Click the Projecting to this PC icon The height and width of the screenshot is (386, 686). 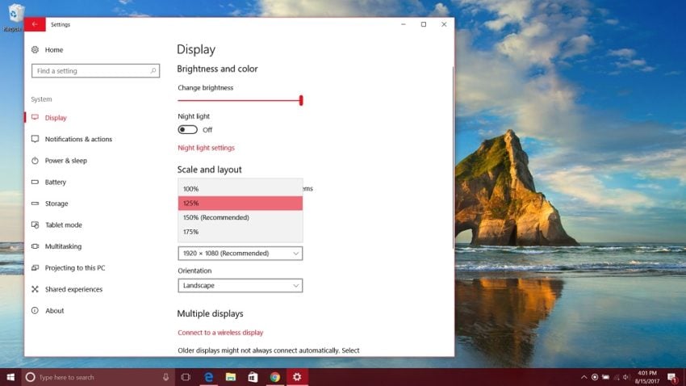click(35, 267)
